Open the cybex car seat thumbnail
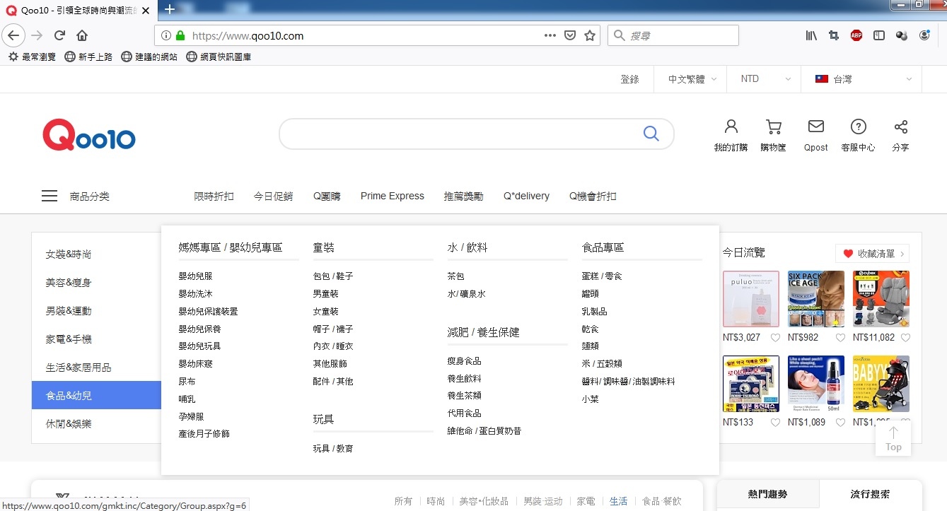 [881, 299]
